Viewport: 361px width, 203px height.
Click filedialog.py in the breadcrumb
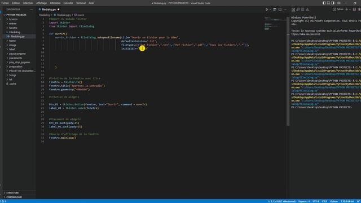pos(64,15)
